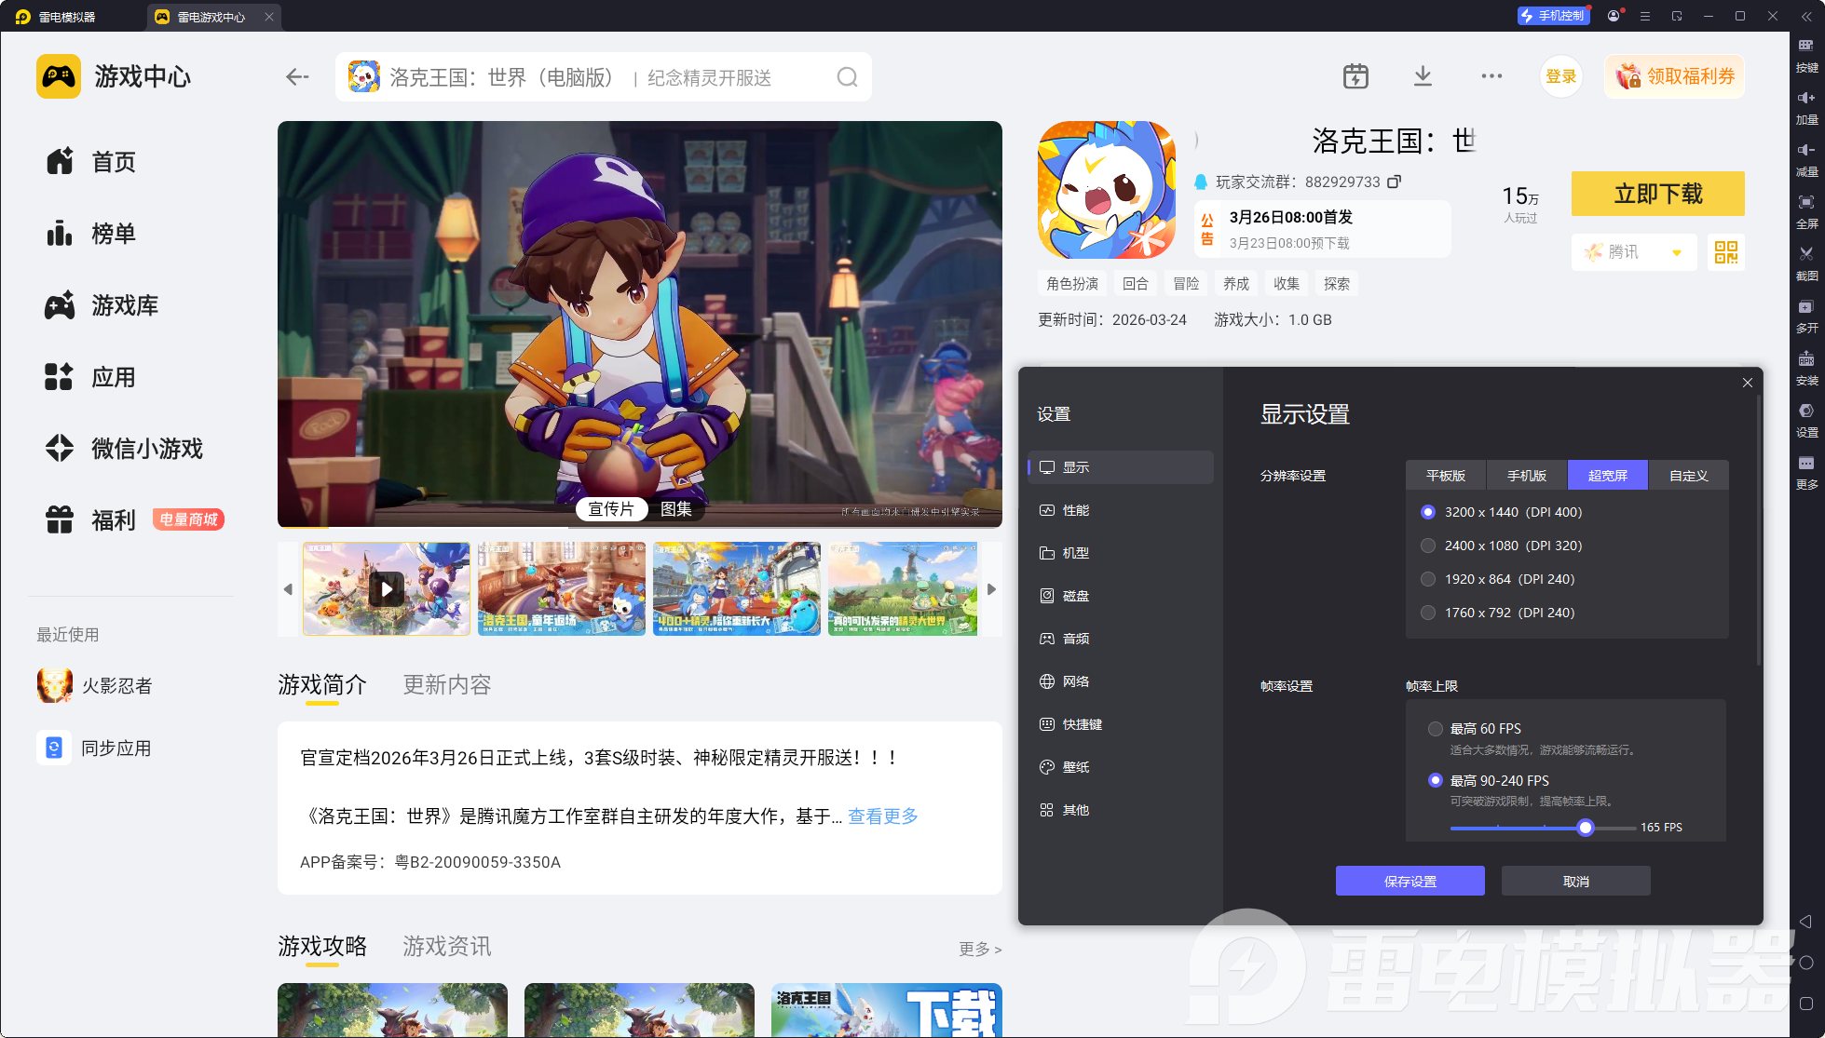
Task: Click the search magnifier icon
Action: pyautogui.click(x=846, y=77)
